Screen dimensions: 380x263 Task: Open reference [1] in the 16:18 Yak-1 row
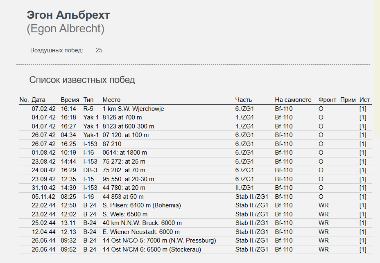point(363,118)
